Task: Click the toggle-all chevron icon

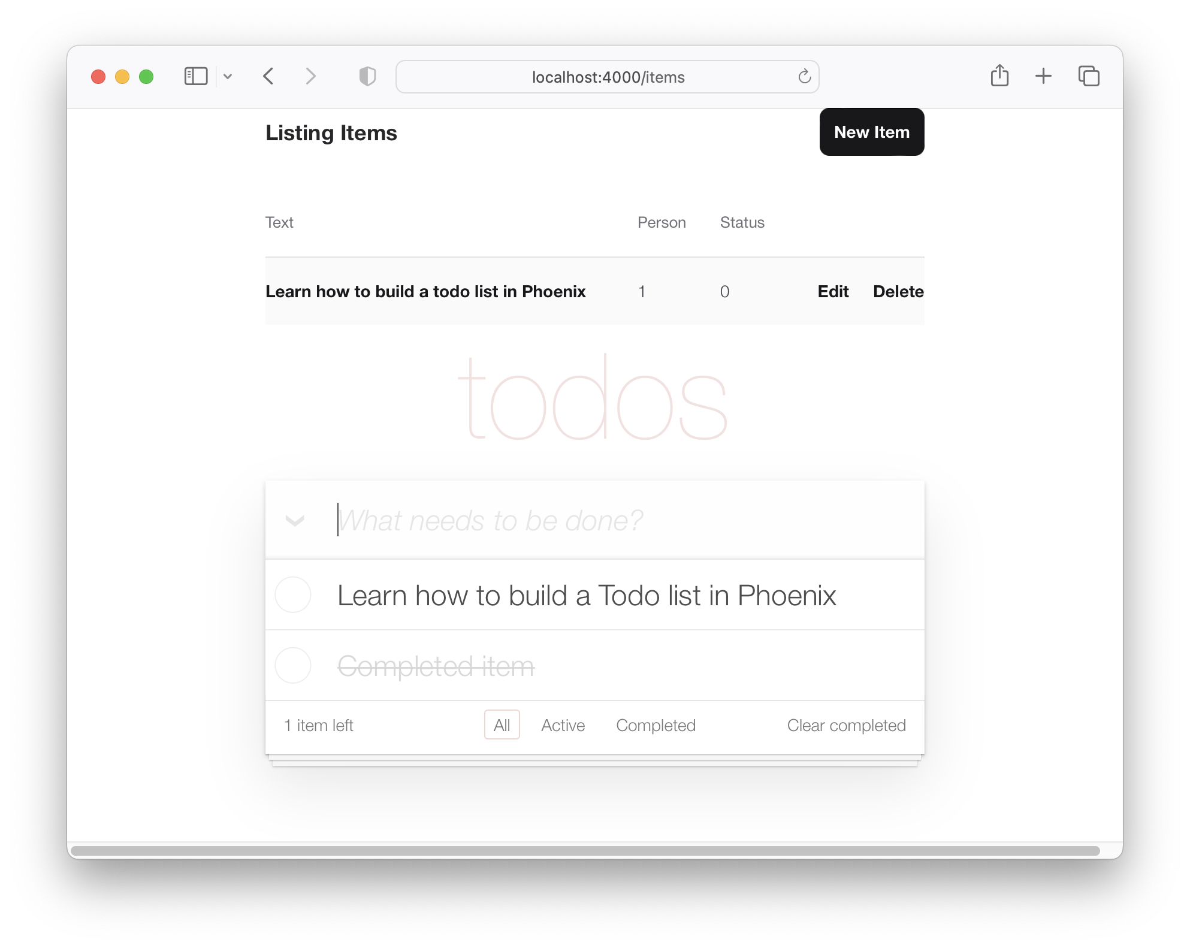Action: pos(295,520)
